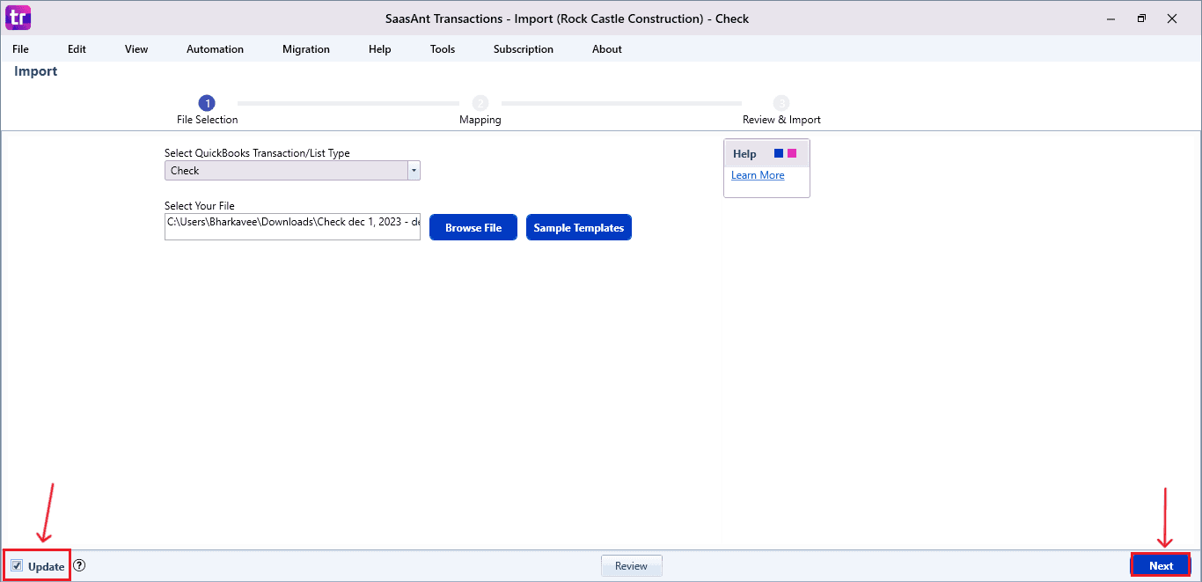The image size is (1202, 582).
Task: Expand the QuickBooks Transaction/List Type dropdown arrow
Action: coord(414,171)
